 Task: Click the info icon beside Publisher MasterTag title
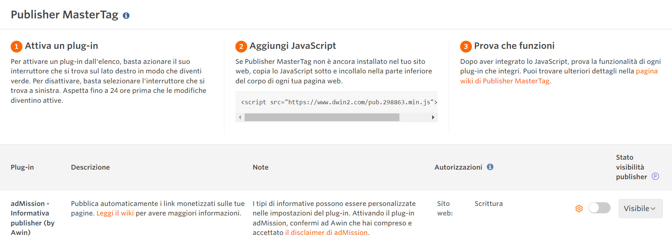126,15
